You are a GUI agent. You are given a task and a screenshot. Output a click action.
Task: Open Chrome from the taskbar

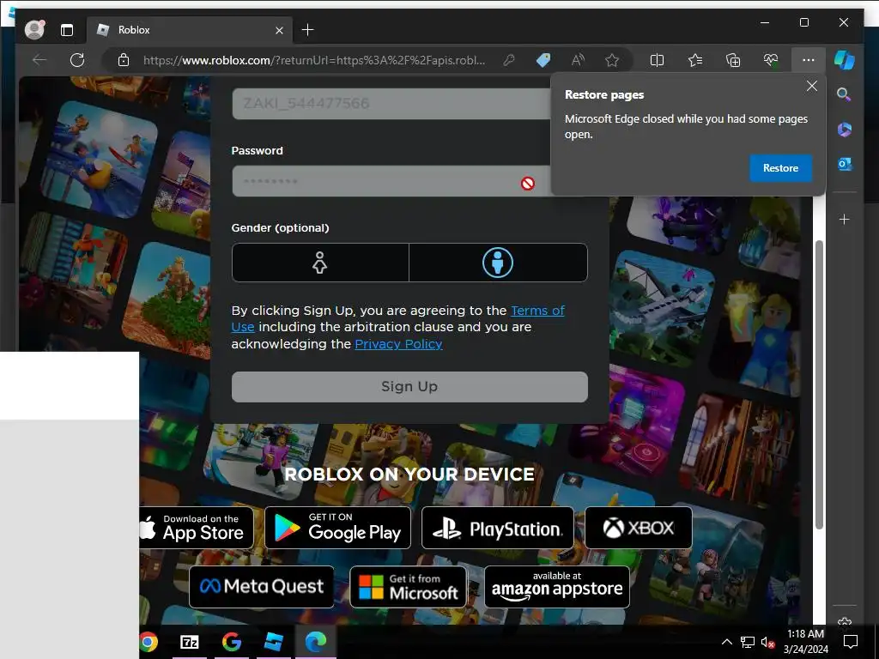pyautogui.click(x=149, y=642)
